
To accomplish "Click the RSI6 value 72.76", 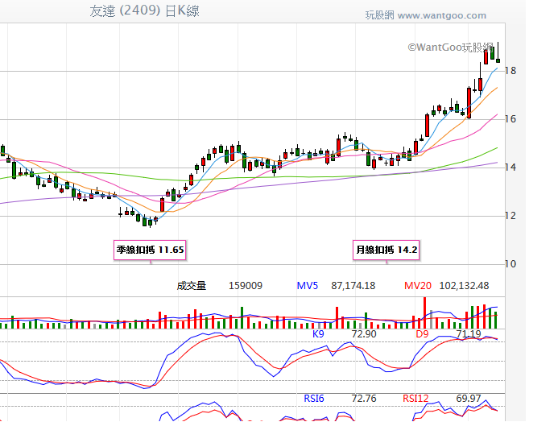I will [x=364, y=399].
